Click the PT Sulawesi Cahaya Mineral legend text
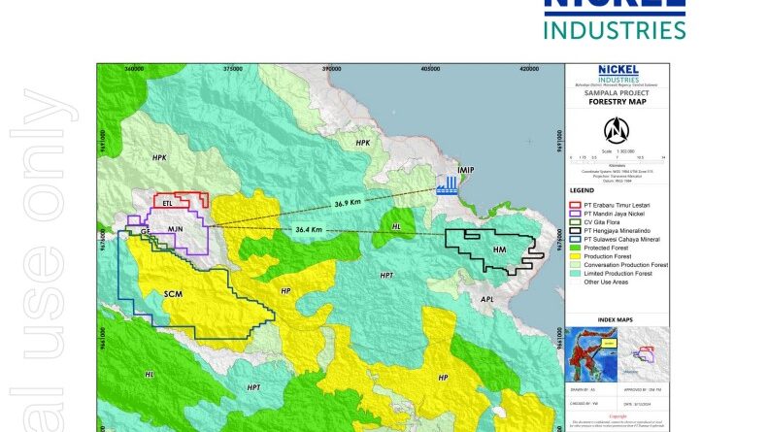Image resolution: width=768 pixels, height=432 pixels. pos(622,240)
